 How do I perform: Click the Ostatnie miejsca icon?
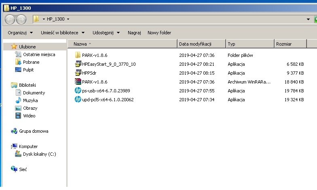click(x=18, y=54)
